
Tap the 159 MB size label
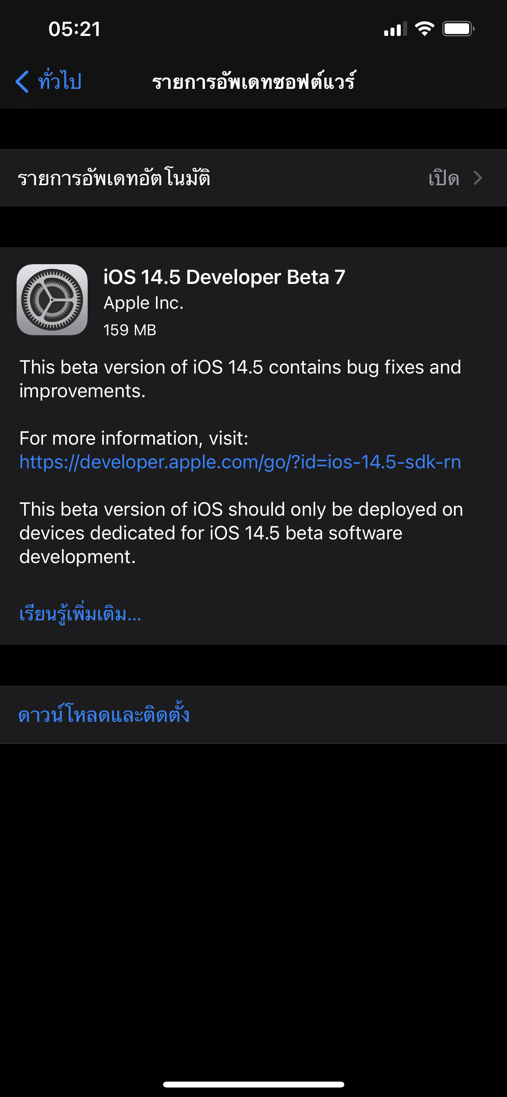(x=130, y=330)
